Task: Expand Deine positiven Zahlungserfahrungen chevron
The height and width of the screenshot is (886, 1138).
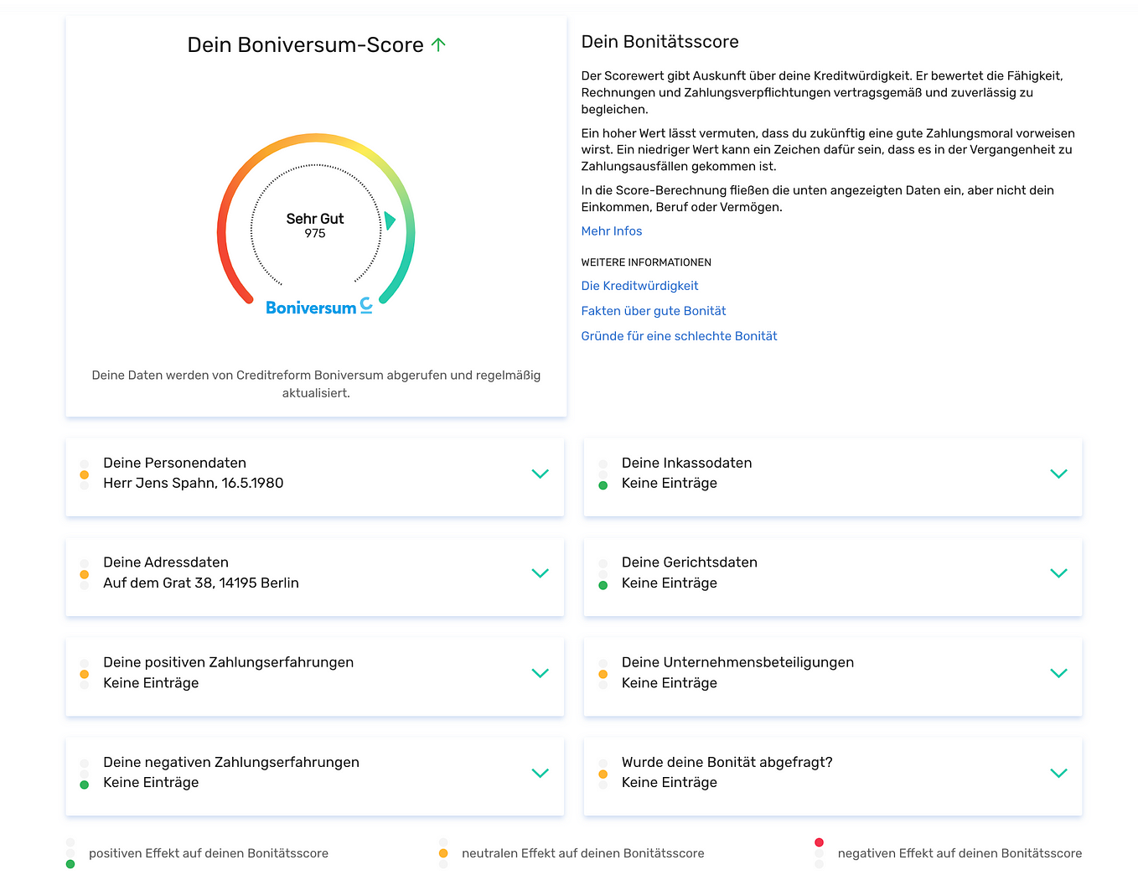Action: [541, 673]
